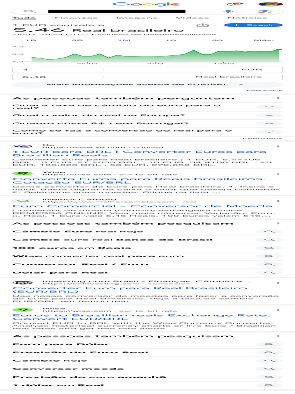295x394 pixels.
Task: Share the EUR/BRL conversion
Action: tap(203, 25)
